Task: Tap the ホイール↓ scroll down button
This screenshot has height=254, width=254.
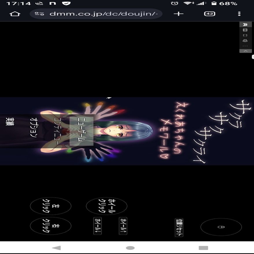Action: 97,226
